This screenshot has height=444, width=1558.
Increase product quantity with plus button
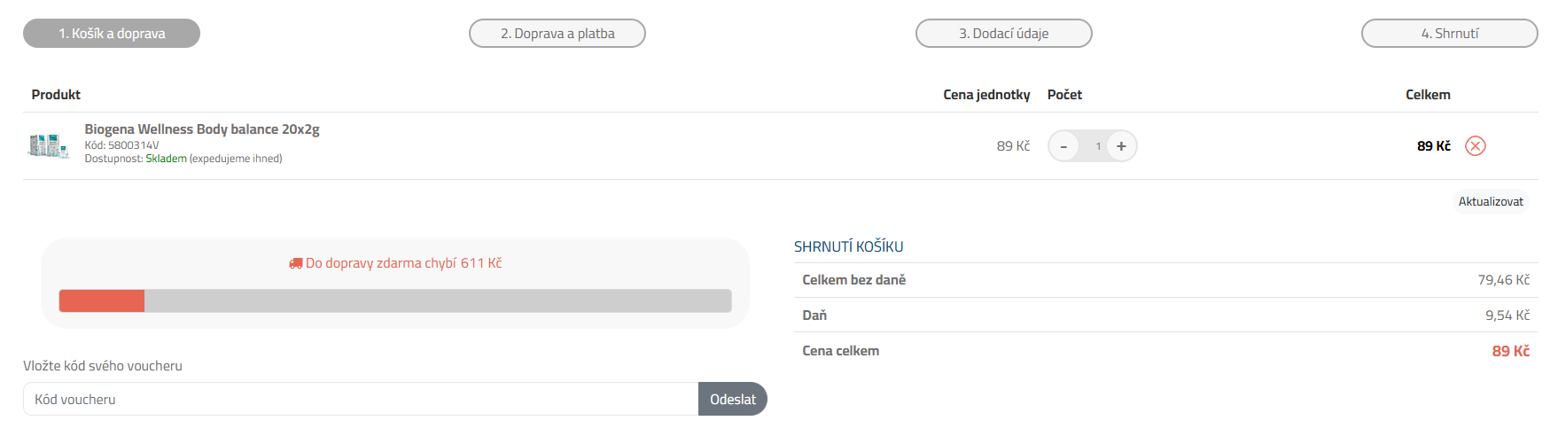1121,146
